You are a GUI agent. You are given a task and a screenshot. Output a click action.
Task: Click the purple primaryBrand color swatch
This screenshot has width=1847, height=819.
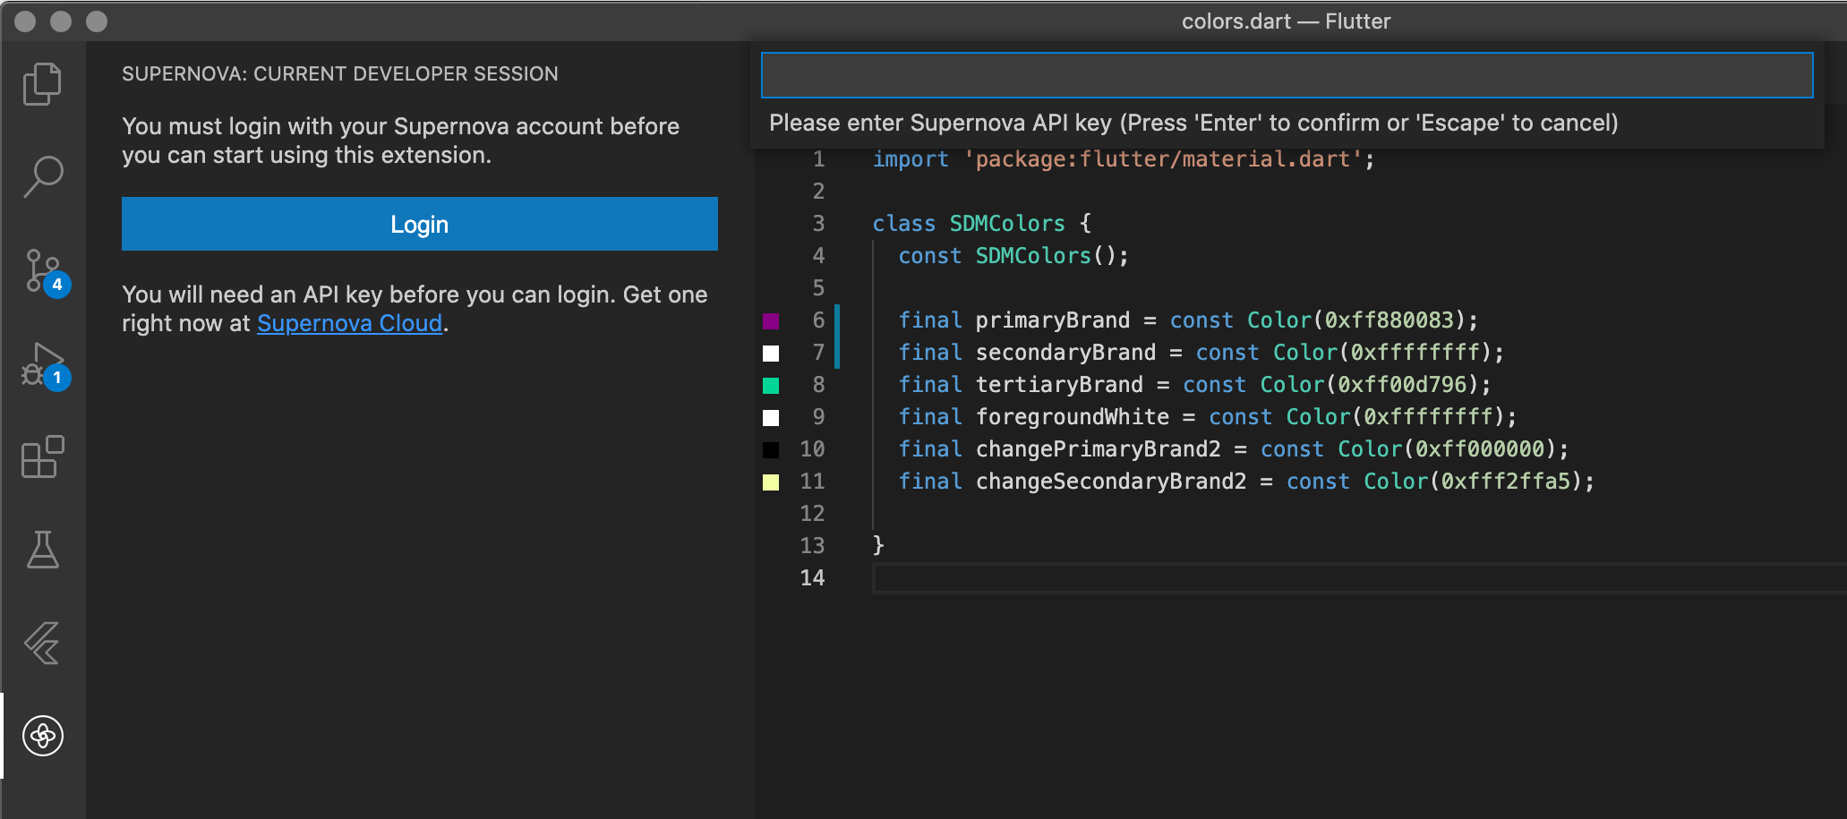pyautogui.click(x=770, y=320)
